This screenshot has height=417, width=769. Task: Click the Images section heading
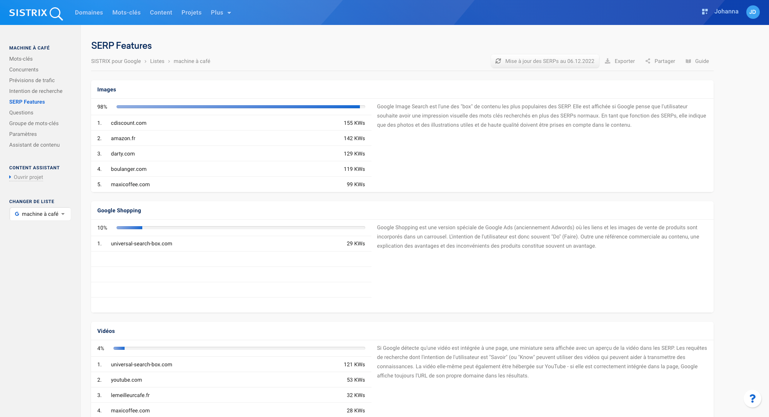107,89
